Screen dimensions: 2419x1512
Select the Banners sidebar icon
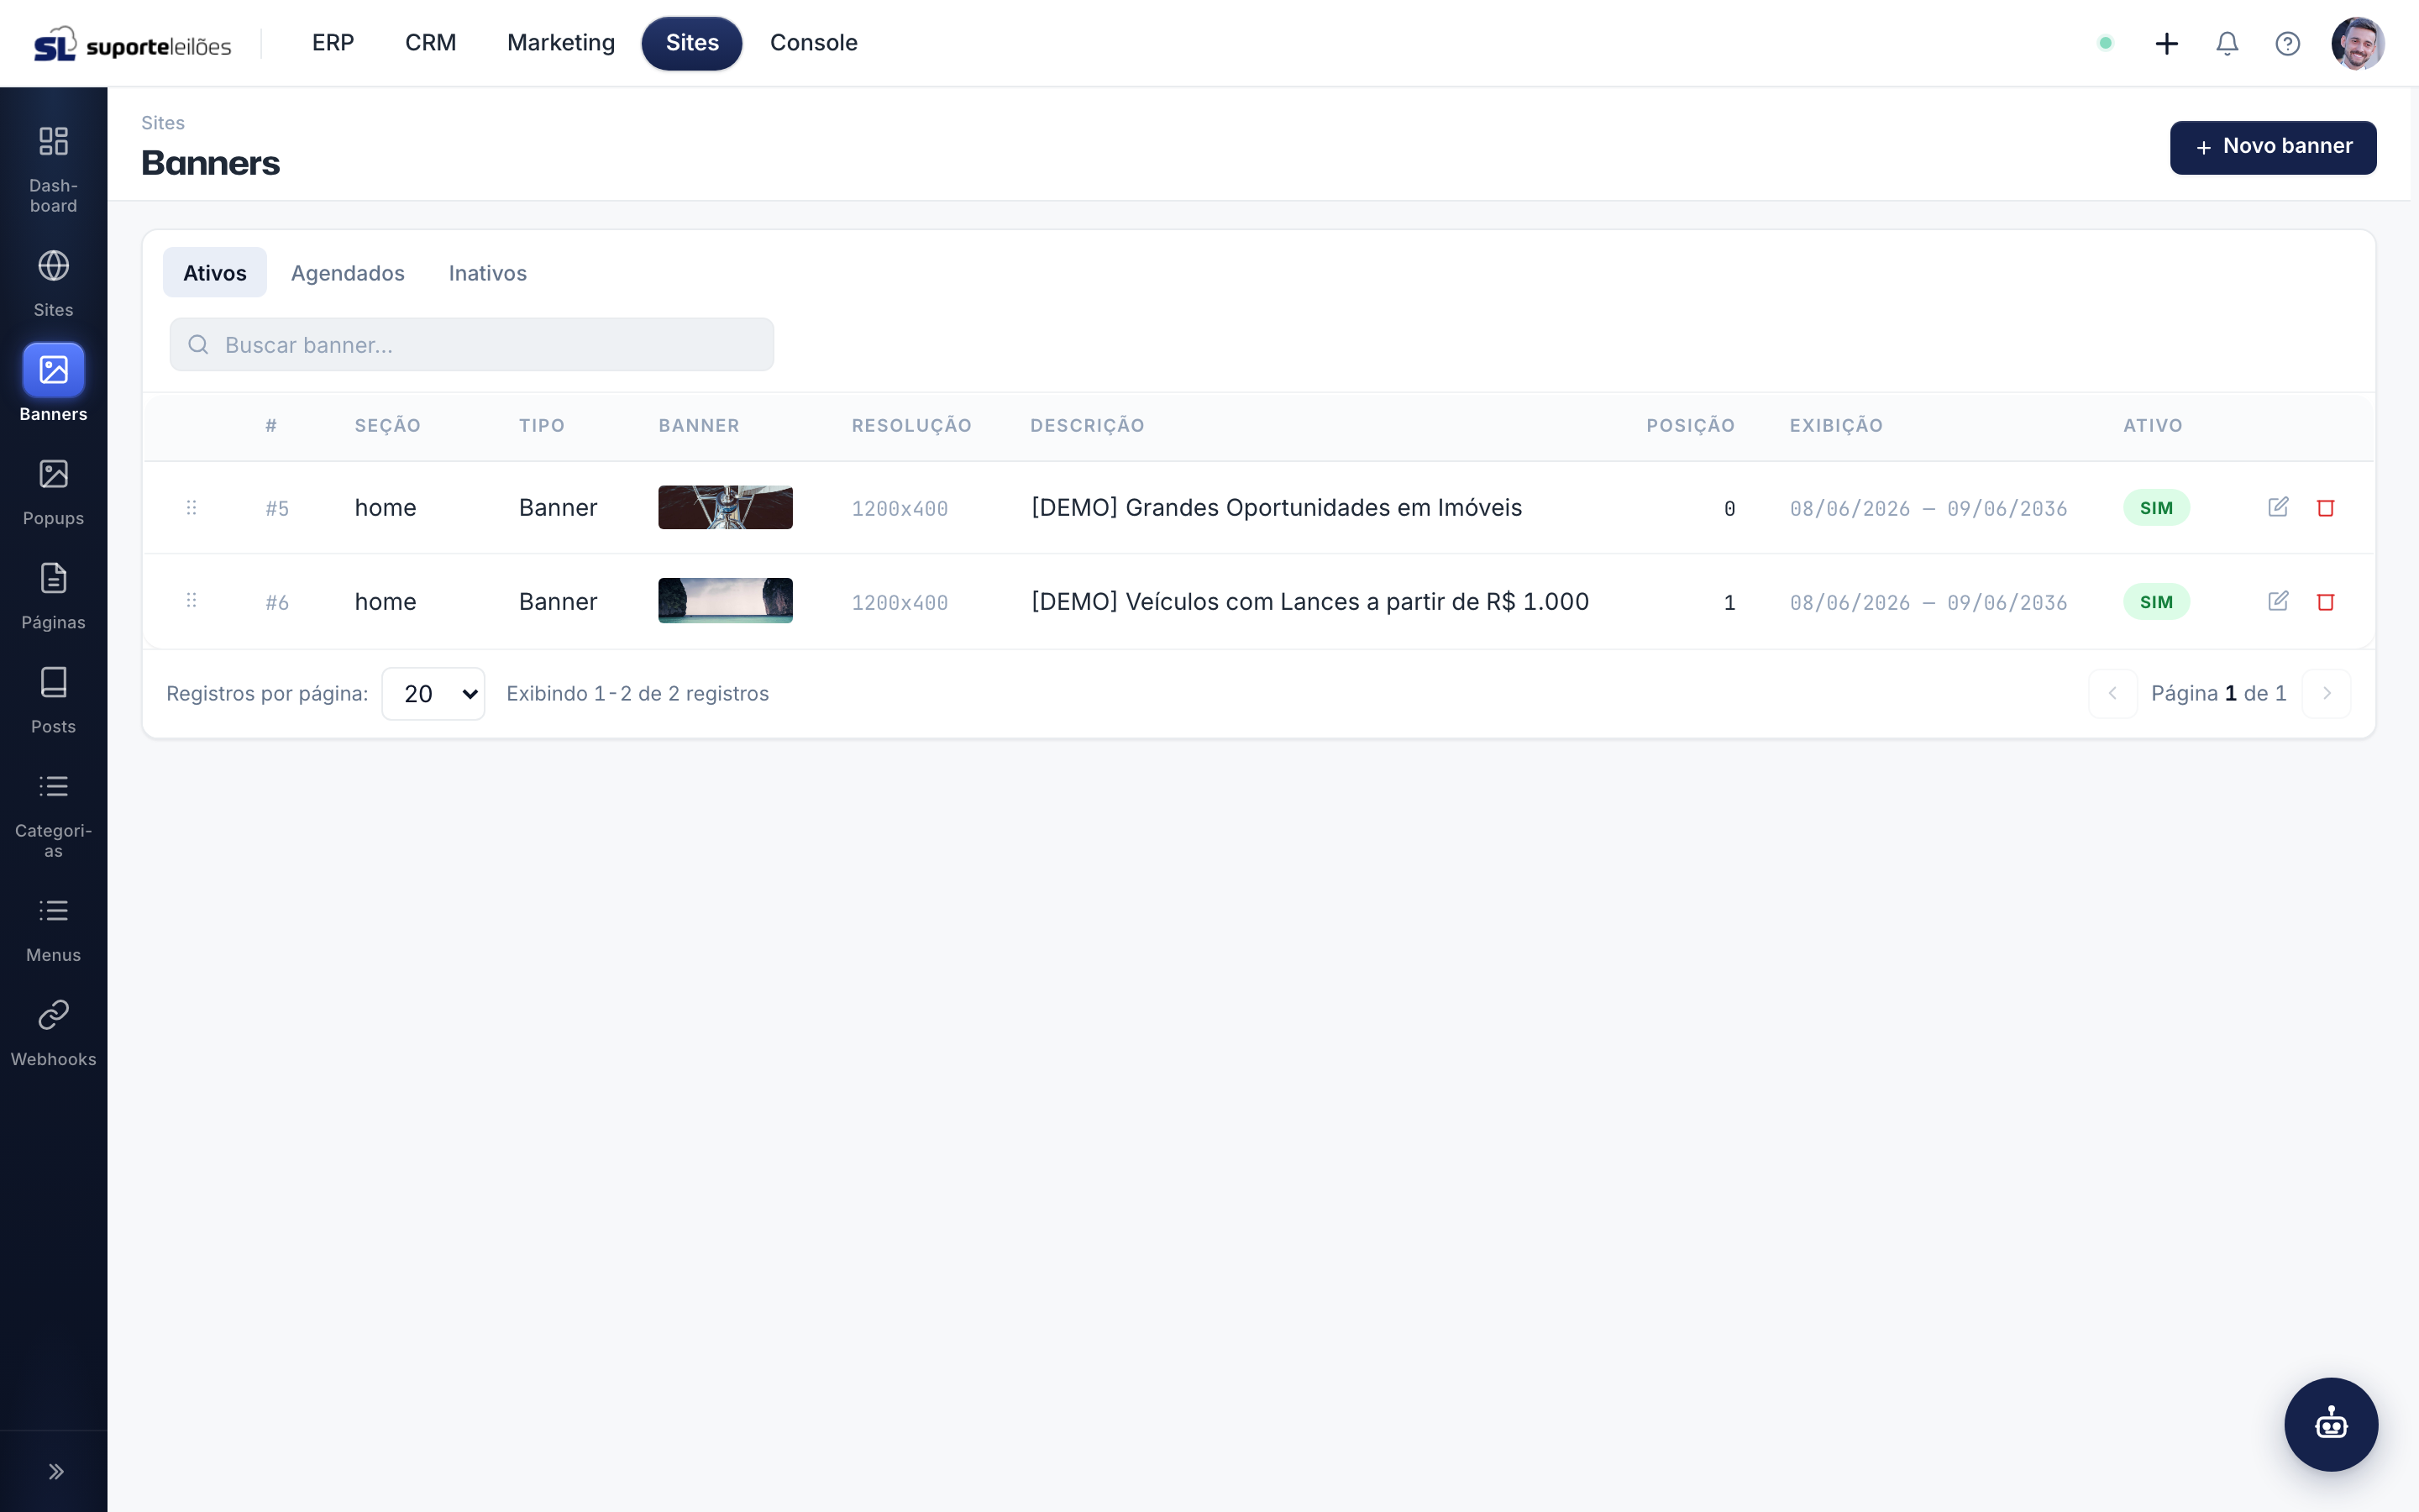(x=53, y=370)
